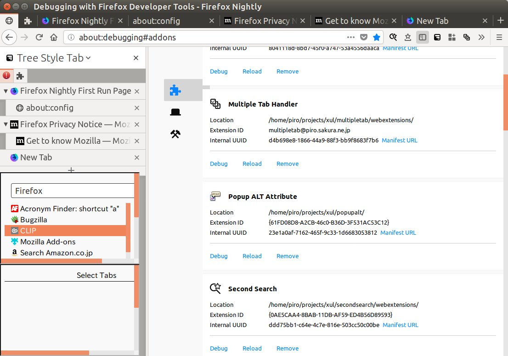The image size is (508, 356).
Task: Select the puzzle pinned sidebar tab
Action: click(x=20, y=75)
